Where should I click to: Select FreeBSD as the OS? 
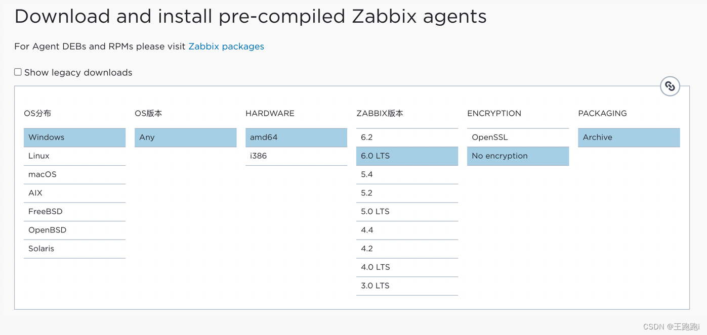(x=74, y=211)
